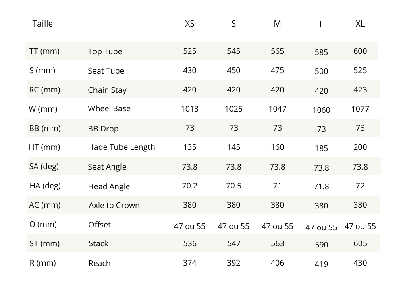Select the Seat Tube row label
Screen dimensions: 403x284
click(x=106, y=71)
